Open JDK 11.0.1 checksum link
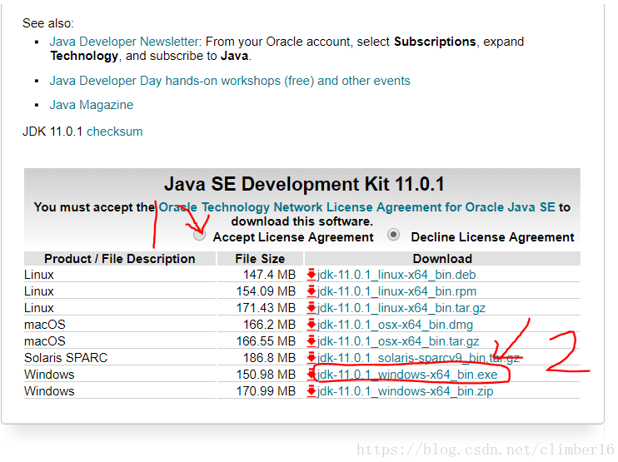618x462 pixels. tap(115, 132)
